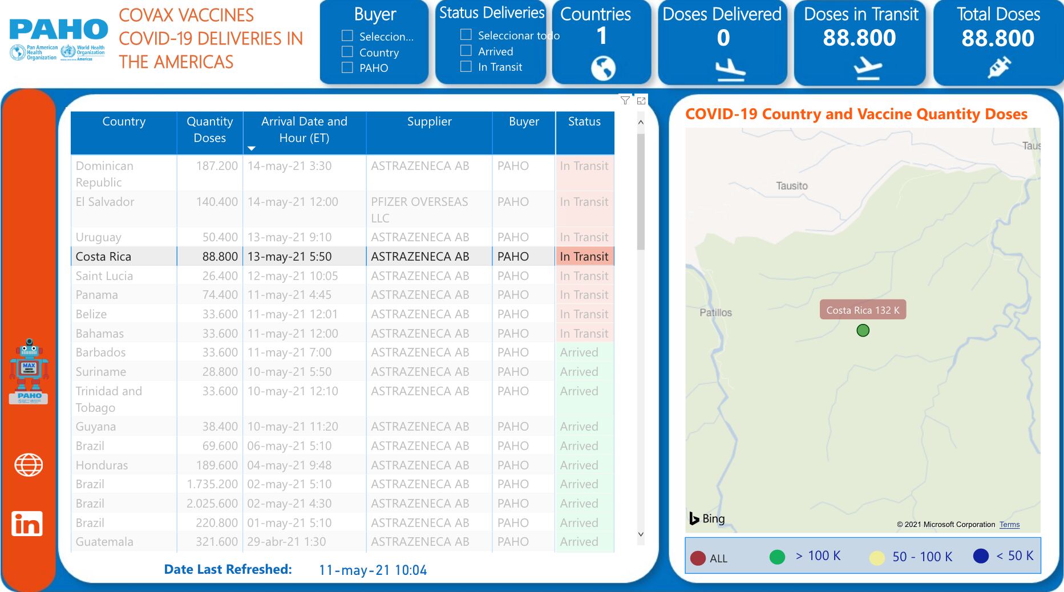Image resolution: width=1064 pixels, height=592 pixels.
Task: Toggle sort arrow under Arrival Date column
Action: coord(252,148)
